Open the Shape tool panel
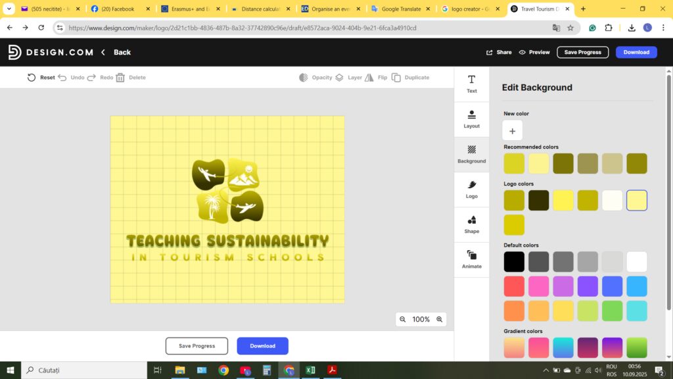This screenshot has height=379, width=673. pos(471,224)
